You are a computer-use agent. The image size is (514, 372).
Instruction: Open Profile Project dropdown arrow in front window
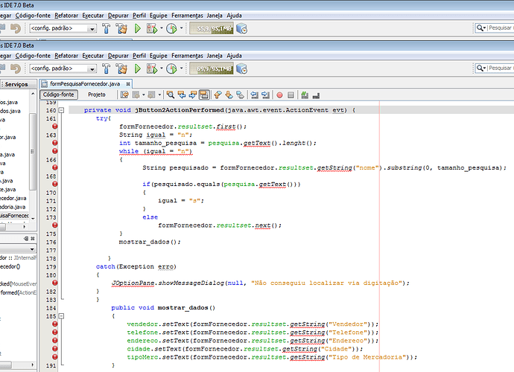coord(181,68)
